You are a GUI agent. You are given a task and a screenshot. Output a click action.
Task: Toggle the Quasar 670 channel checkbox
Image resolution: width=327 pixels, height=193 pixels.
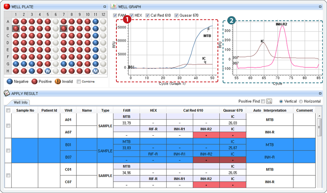[176, 16]
